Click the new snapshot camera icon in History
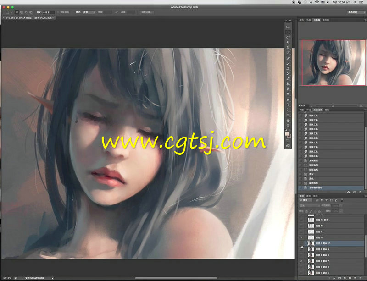The image size is (367, 281). [355, 192]
